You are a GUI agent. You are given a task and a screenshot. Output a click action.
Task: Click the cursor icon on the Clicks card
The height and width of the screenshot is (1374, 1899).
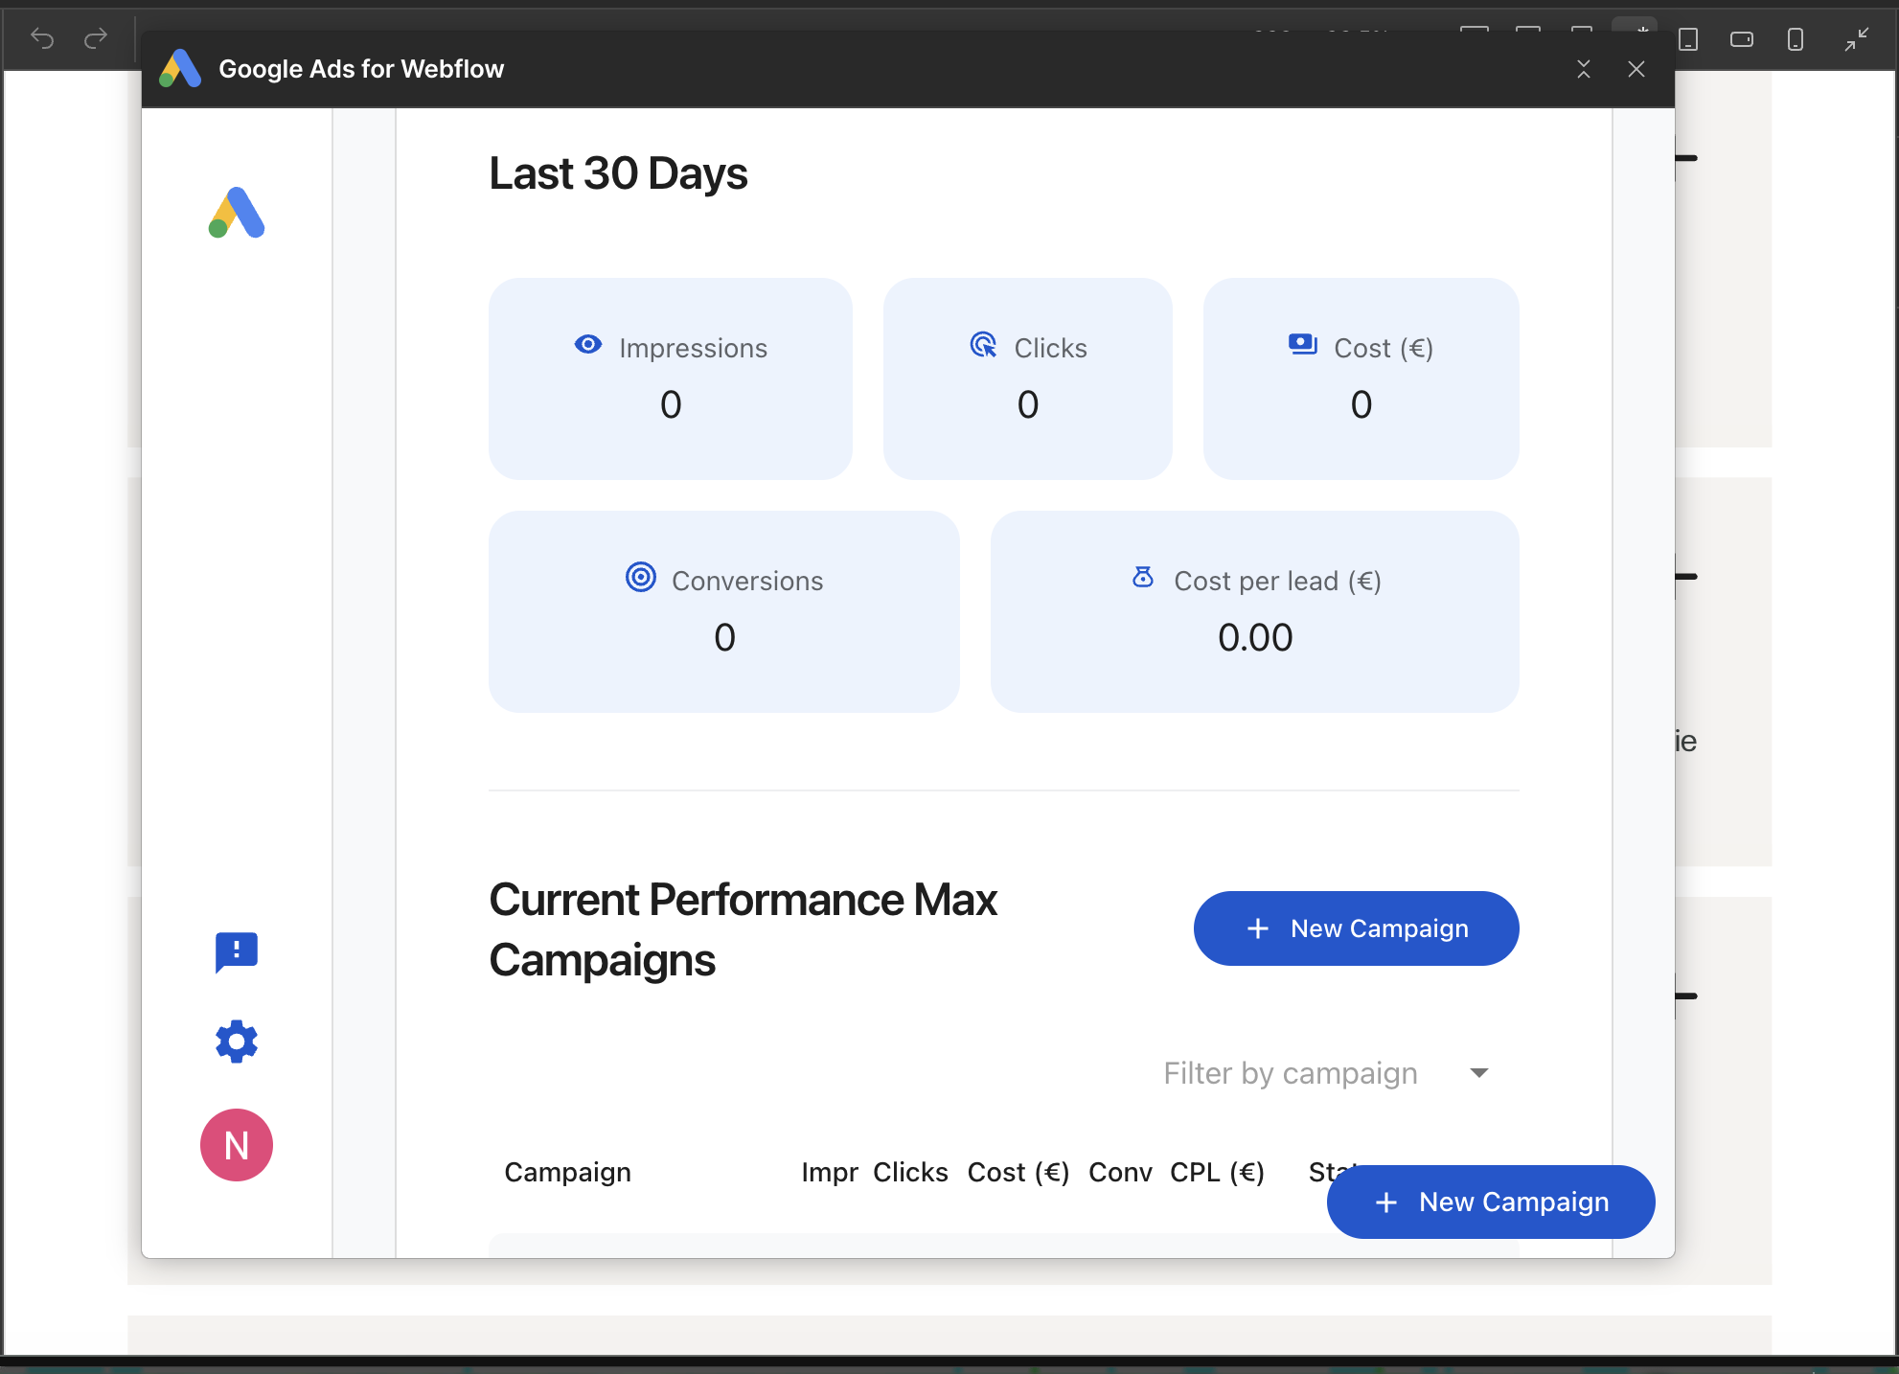[983, 345]
